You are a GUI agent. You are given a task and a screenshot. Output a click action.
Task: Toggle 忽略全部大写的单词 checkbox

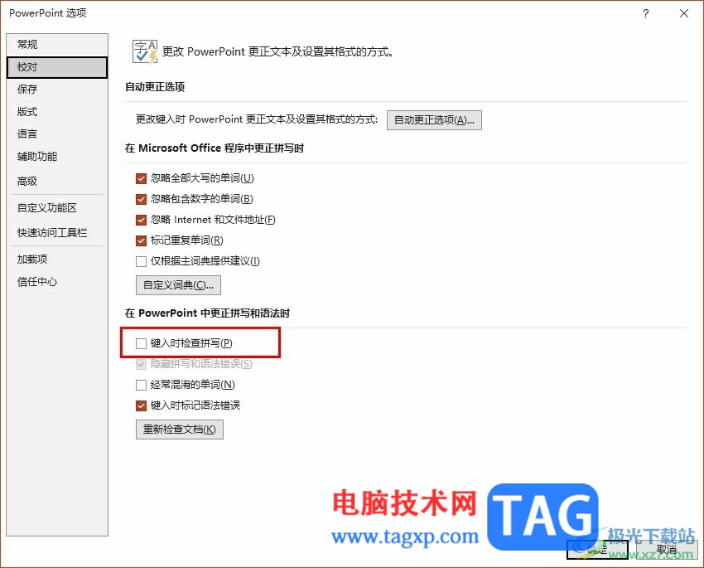[141, 179]
